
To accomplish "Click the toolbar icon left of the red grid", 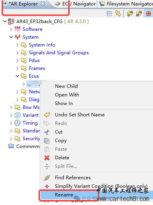I will pyautogui.click(x=139, y=13).
